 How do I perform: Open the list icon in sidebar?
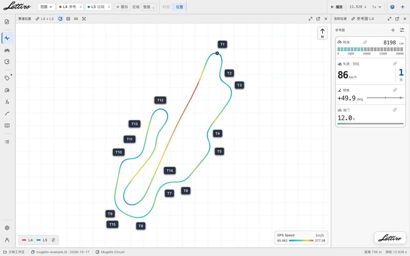pyautogui.click(x=7, y=142)
